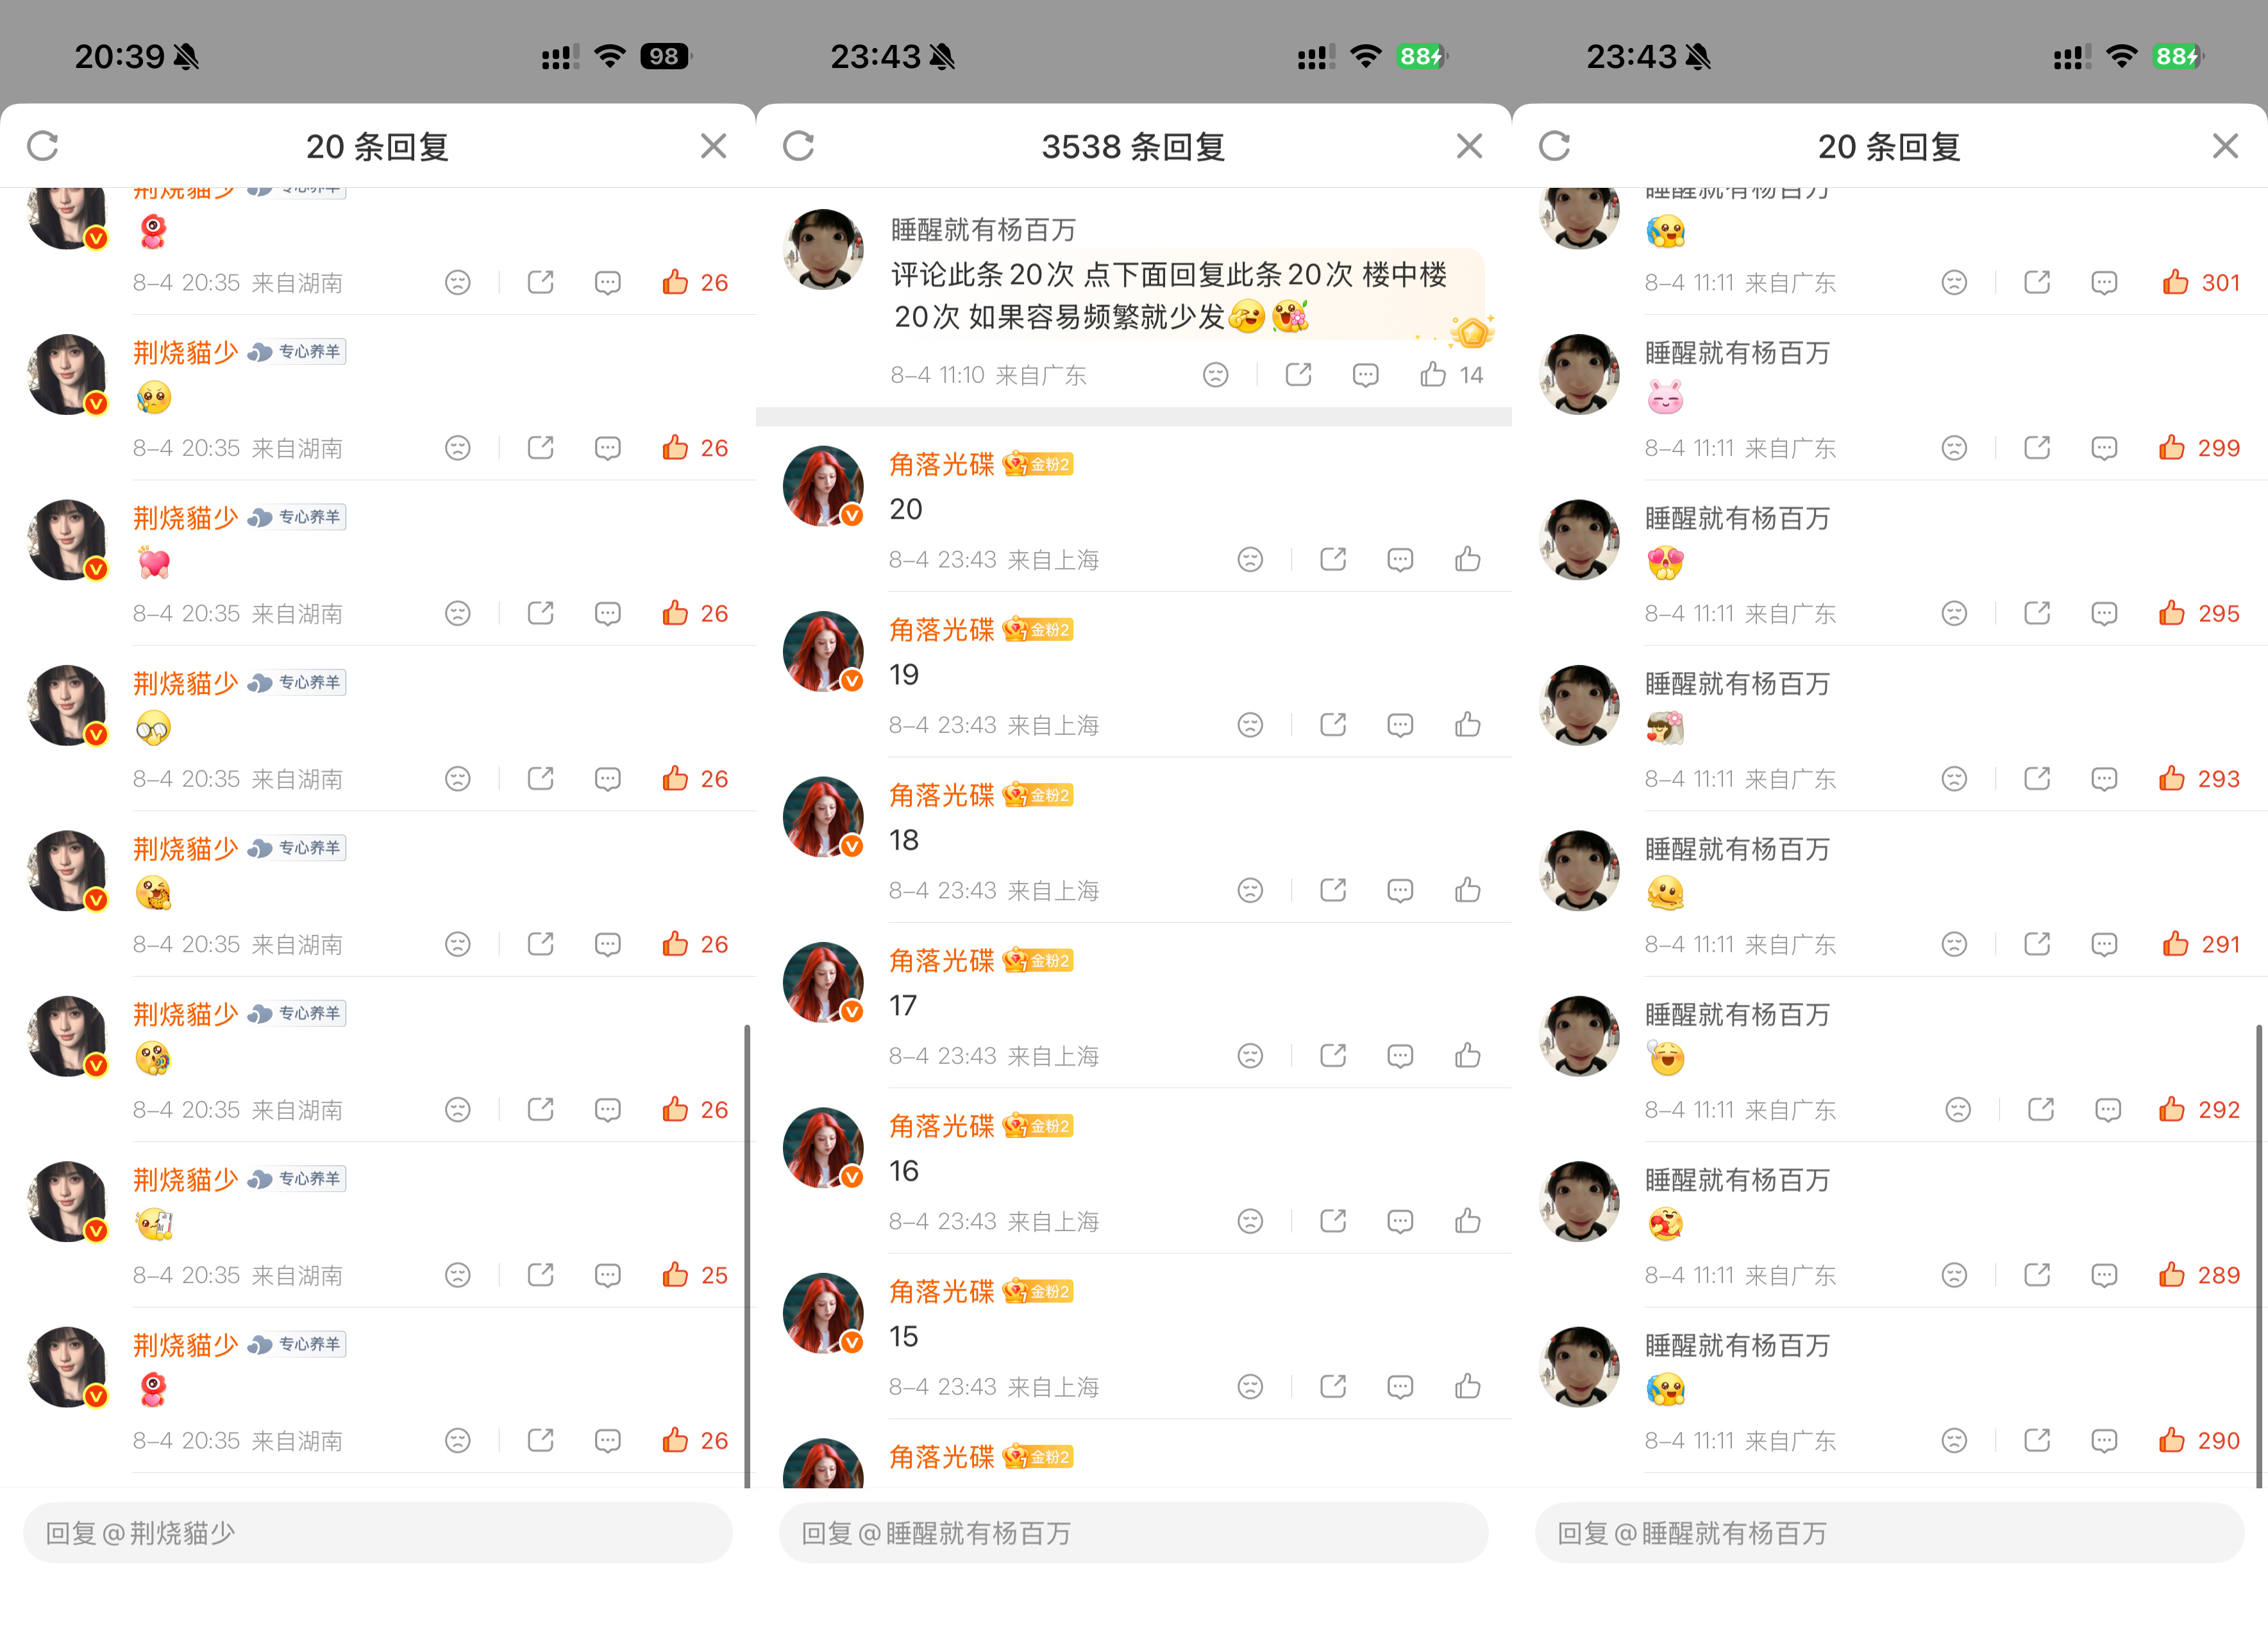The width and height of the screenshot is (2268, 1639).
Task: Focus reply field in 3538 条回复 panel
Action: (1134, 1533)
